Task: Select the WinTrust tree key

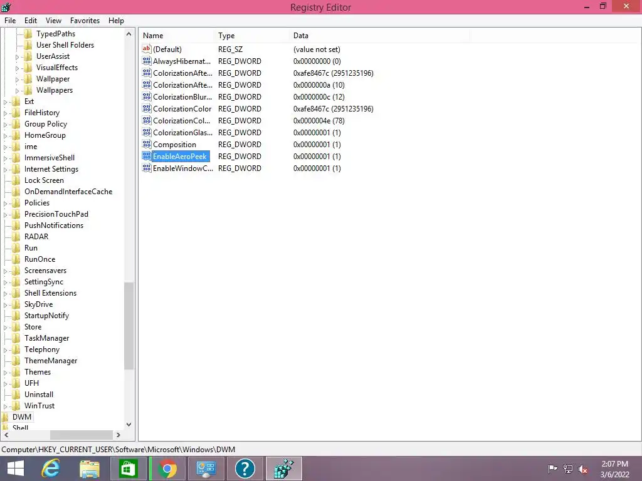Action: point(39,406)
